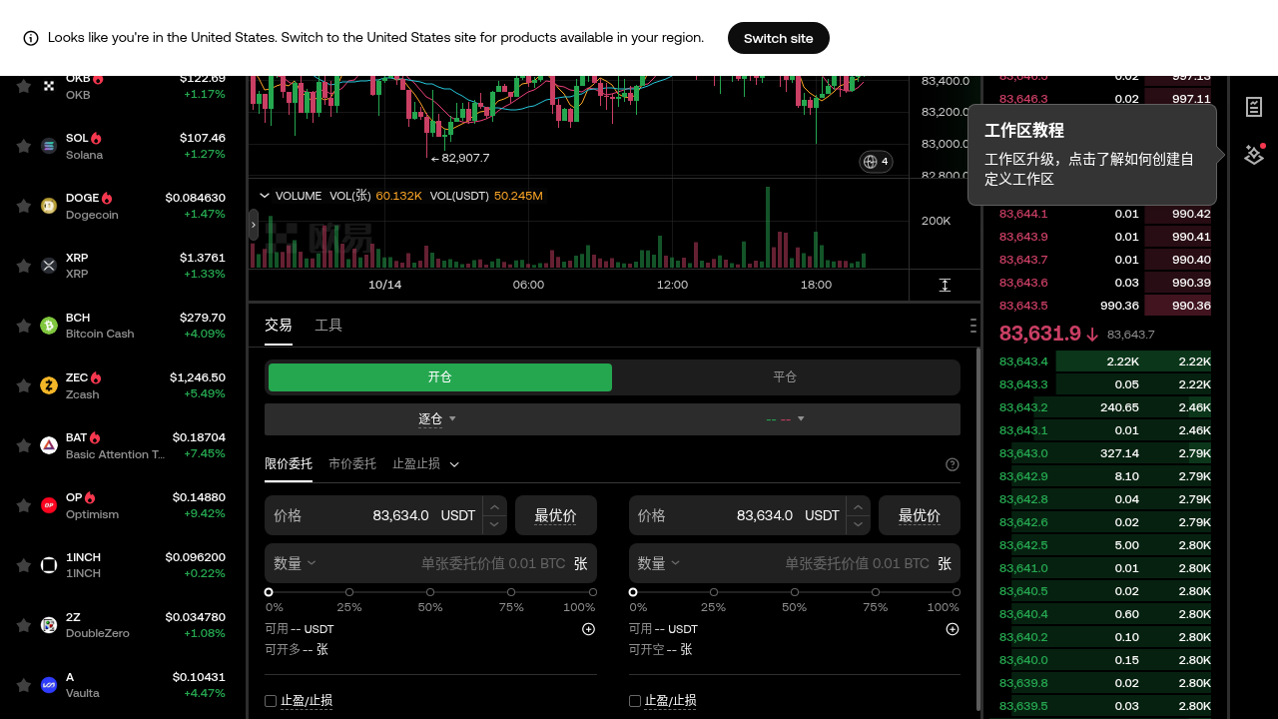Screen dimensions: 1278x719
Task: Favorite ZEC using its star
Action: click(x=23, y=385)
